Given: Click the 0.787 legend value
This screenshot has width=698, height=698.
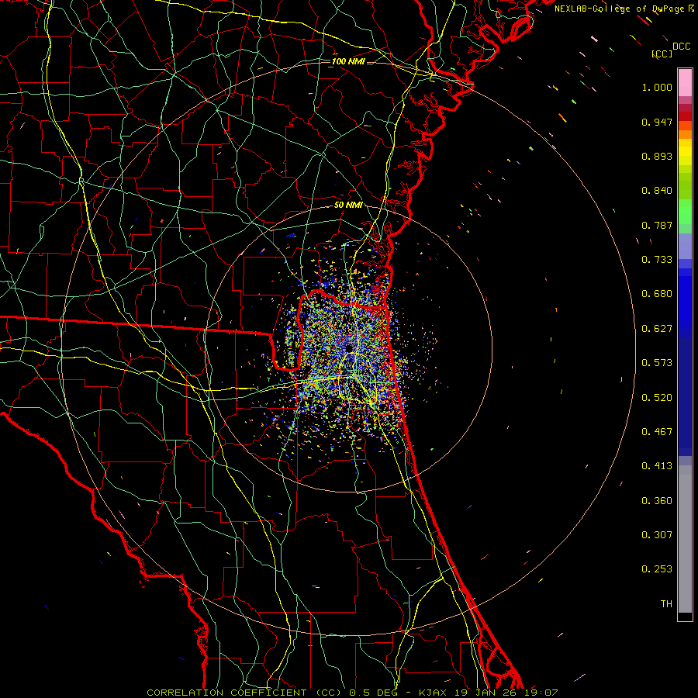Looking at the screenshot, I should (657, 225).
